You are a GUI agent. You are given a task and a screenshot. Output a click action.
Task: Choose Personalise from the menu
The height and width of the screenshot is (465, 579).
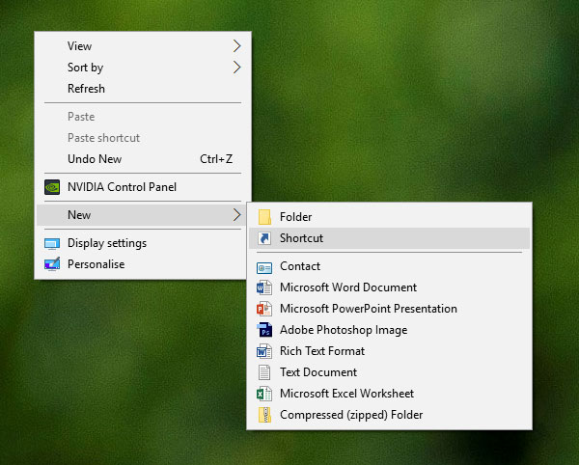(x=143, y=264)
